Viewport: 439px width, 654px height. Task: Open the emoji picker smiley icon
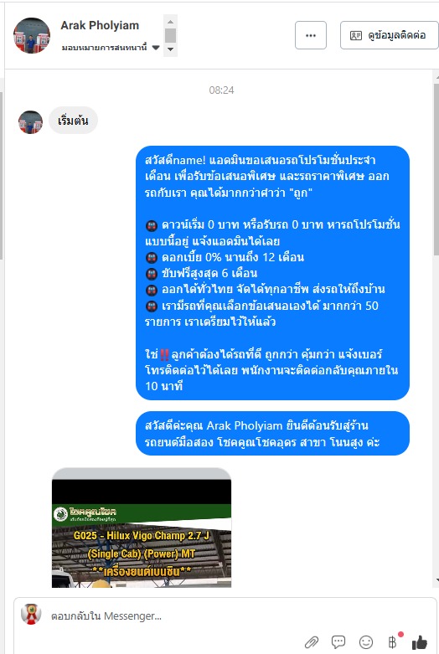tap(366, 642)
